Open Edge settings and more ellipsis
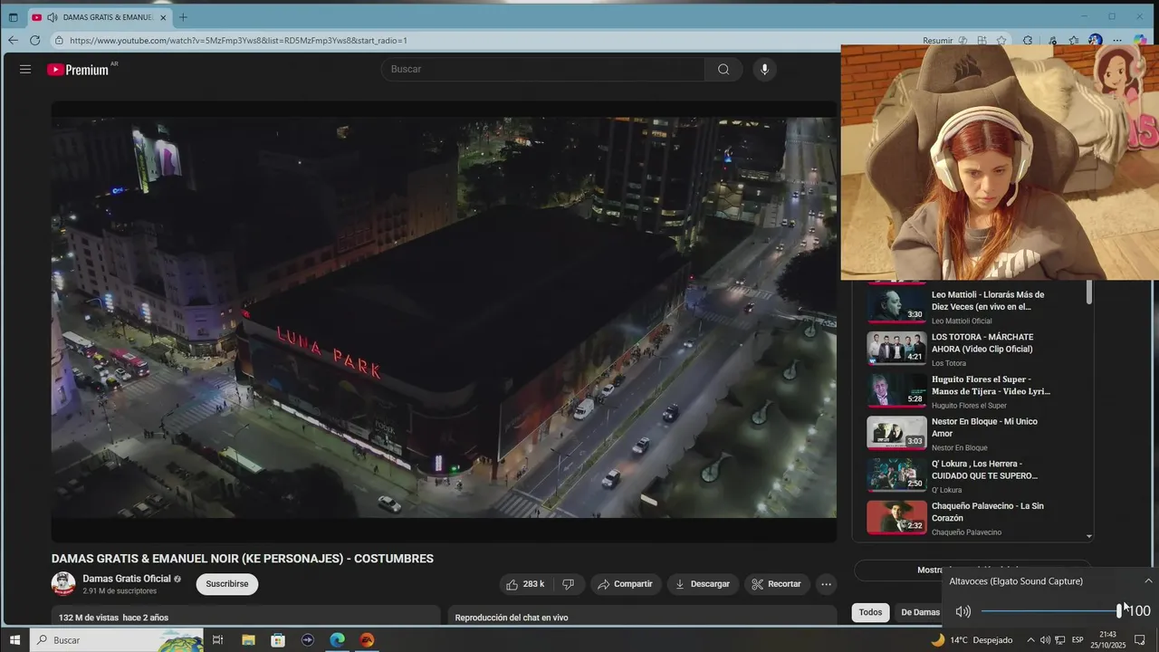The width and height of the screenshot is (1159, 652). [x=1117, y=40]
